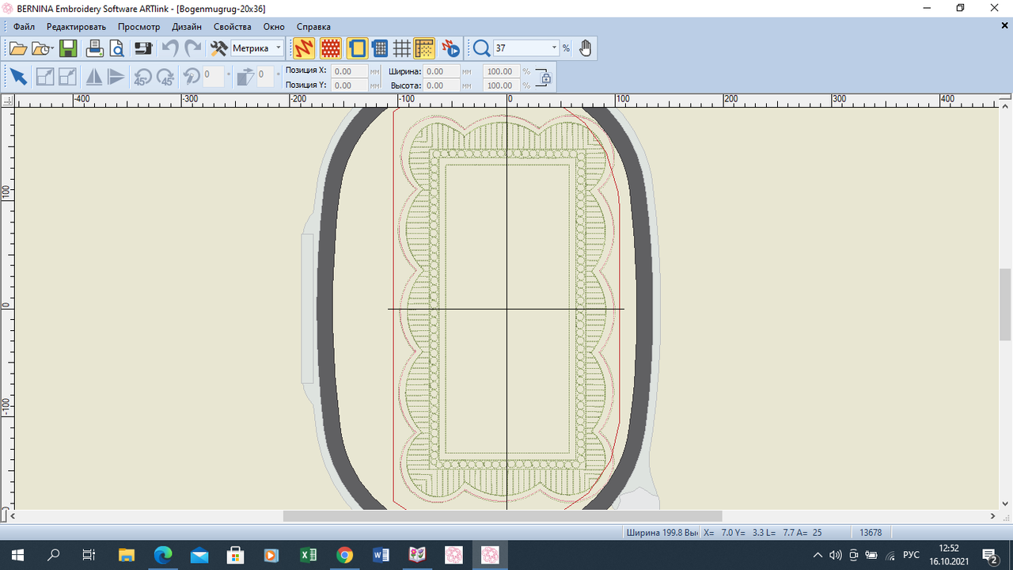
Task: Open the Просмотр menu
Action: tap(138, 26)
